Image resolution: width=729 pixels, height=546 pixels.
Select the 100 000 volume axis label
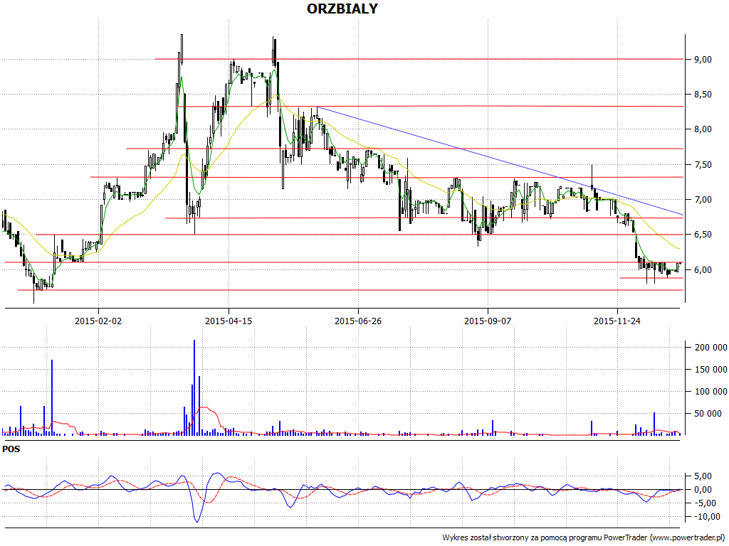coord(710,392)
